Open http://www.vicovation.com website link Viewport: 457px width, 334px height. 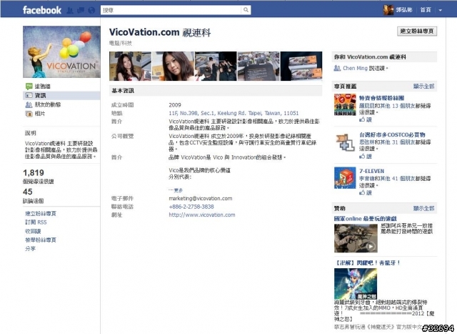tap(201, 215)
